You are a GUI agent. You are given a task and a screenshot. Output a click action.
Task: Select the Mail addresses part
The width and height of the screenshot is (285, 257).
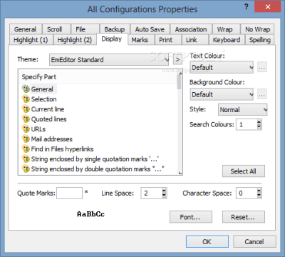click(52, 139)
